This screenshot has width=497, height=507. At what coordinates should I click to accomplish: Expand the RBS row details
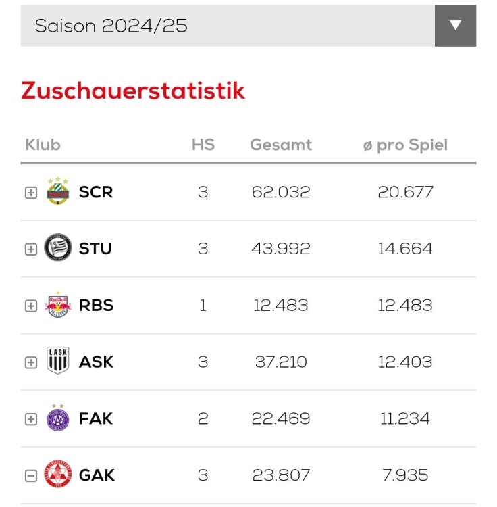30,306
